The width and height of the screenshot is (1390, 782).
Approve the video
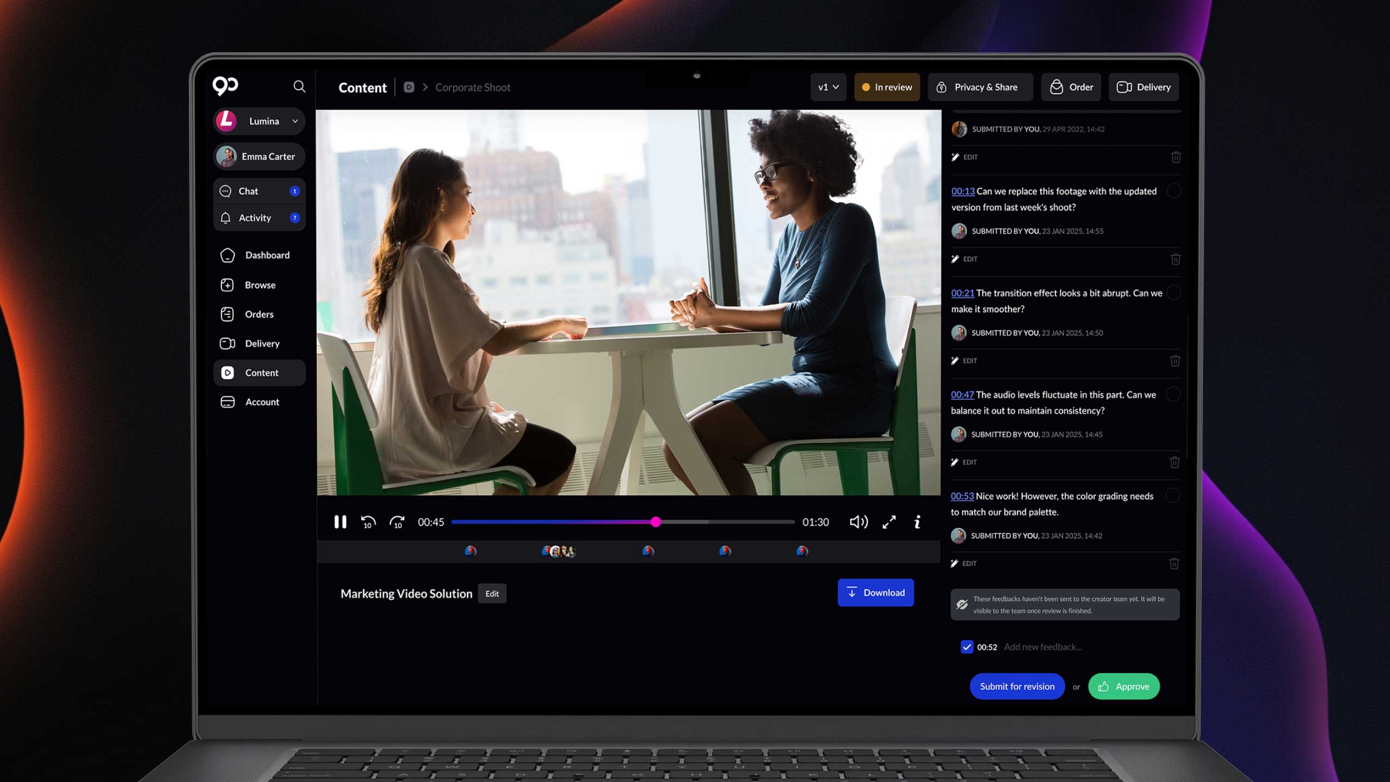point(1124,686)
